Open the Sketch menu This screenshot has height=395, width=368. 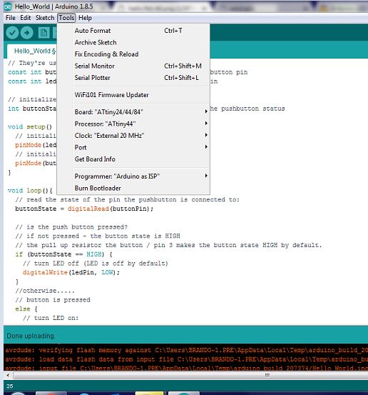point(45,18)
